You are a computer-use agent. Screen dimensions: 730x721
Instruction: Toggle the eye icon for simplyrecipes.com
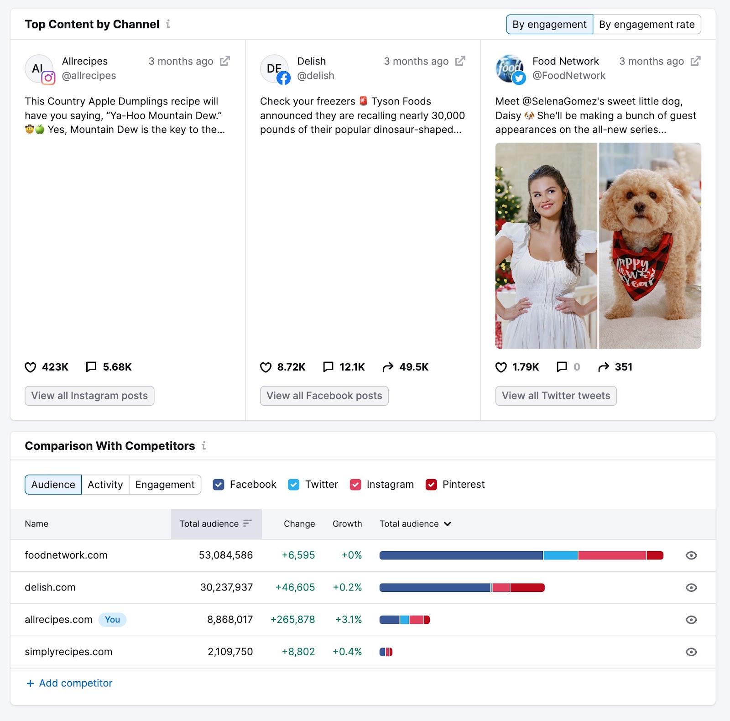(x=691, y=652)
